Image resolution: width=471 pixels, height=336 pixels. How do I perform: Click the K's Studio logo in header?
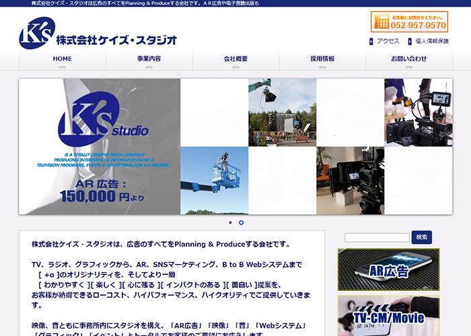click(98, 33)
